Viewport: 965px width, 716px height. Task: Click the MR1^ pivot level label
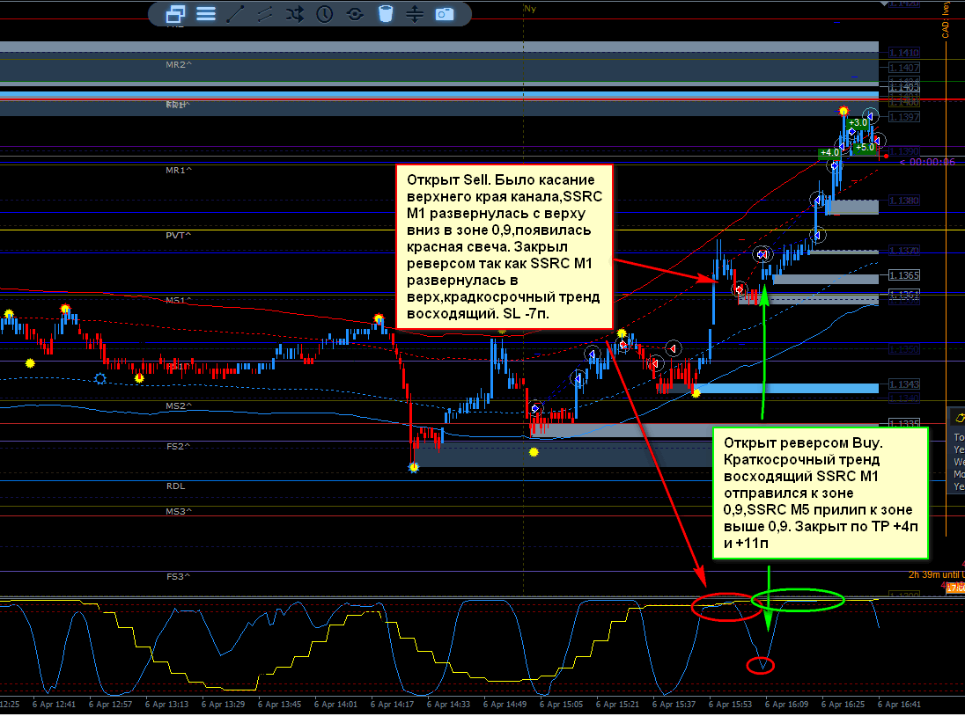179,171
